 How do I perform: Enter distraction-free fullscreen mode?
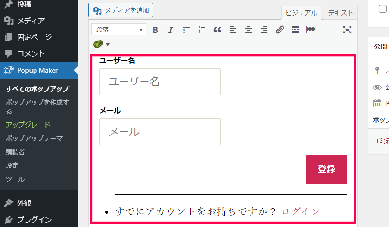click(x=347, y=30)
